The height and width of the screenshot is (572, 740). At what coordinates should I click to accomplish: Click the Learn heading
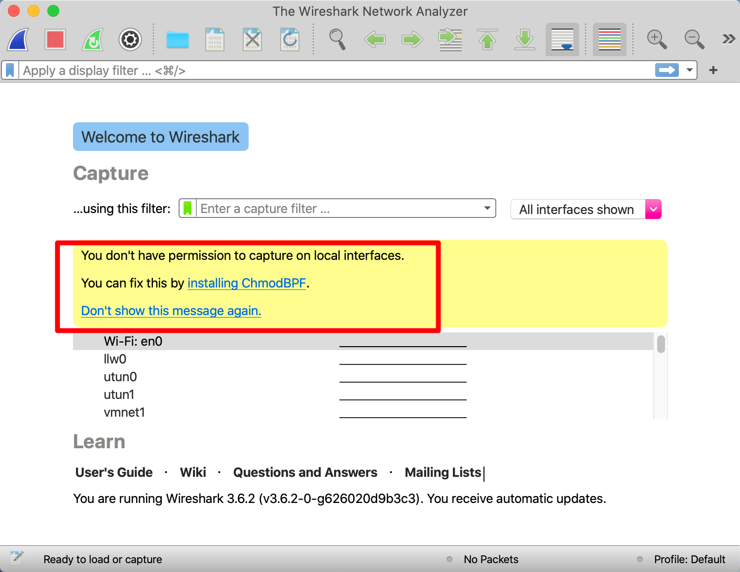(99, 442)
